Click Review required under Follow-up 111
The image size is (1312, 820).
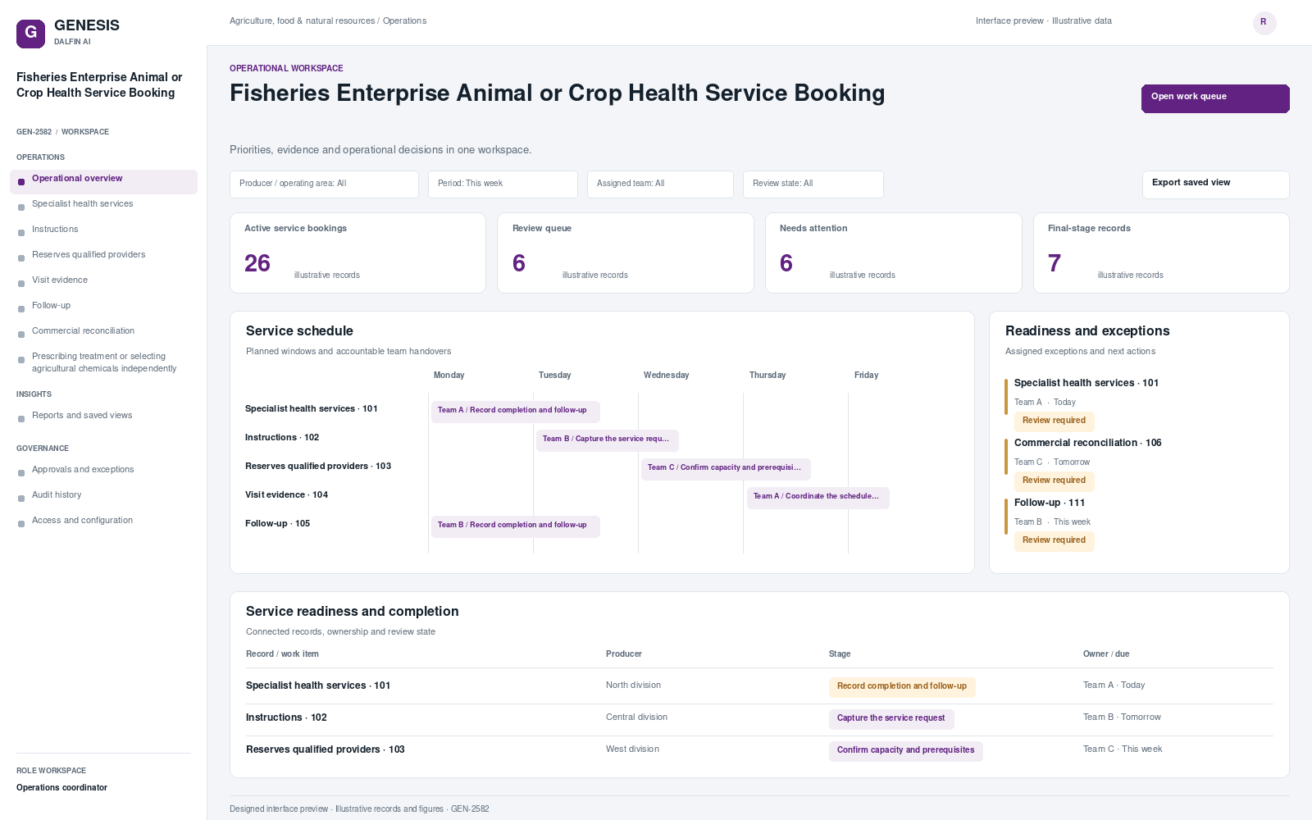(x=1054, y=540)
